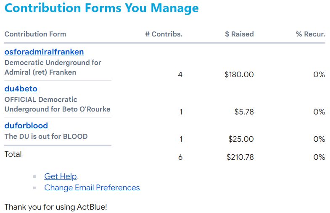Screen dimensions: 330x213
Task: Click the $180.00 raised amount
Action: [x=239, y=75]
